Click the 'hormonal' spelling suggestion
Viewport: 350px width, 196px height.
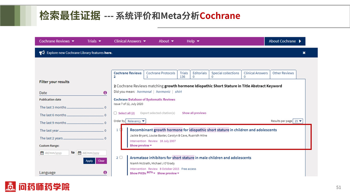pyautogui.click(x=144, y=92)
